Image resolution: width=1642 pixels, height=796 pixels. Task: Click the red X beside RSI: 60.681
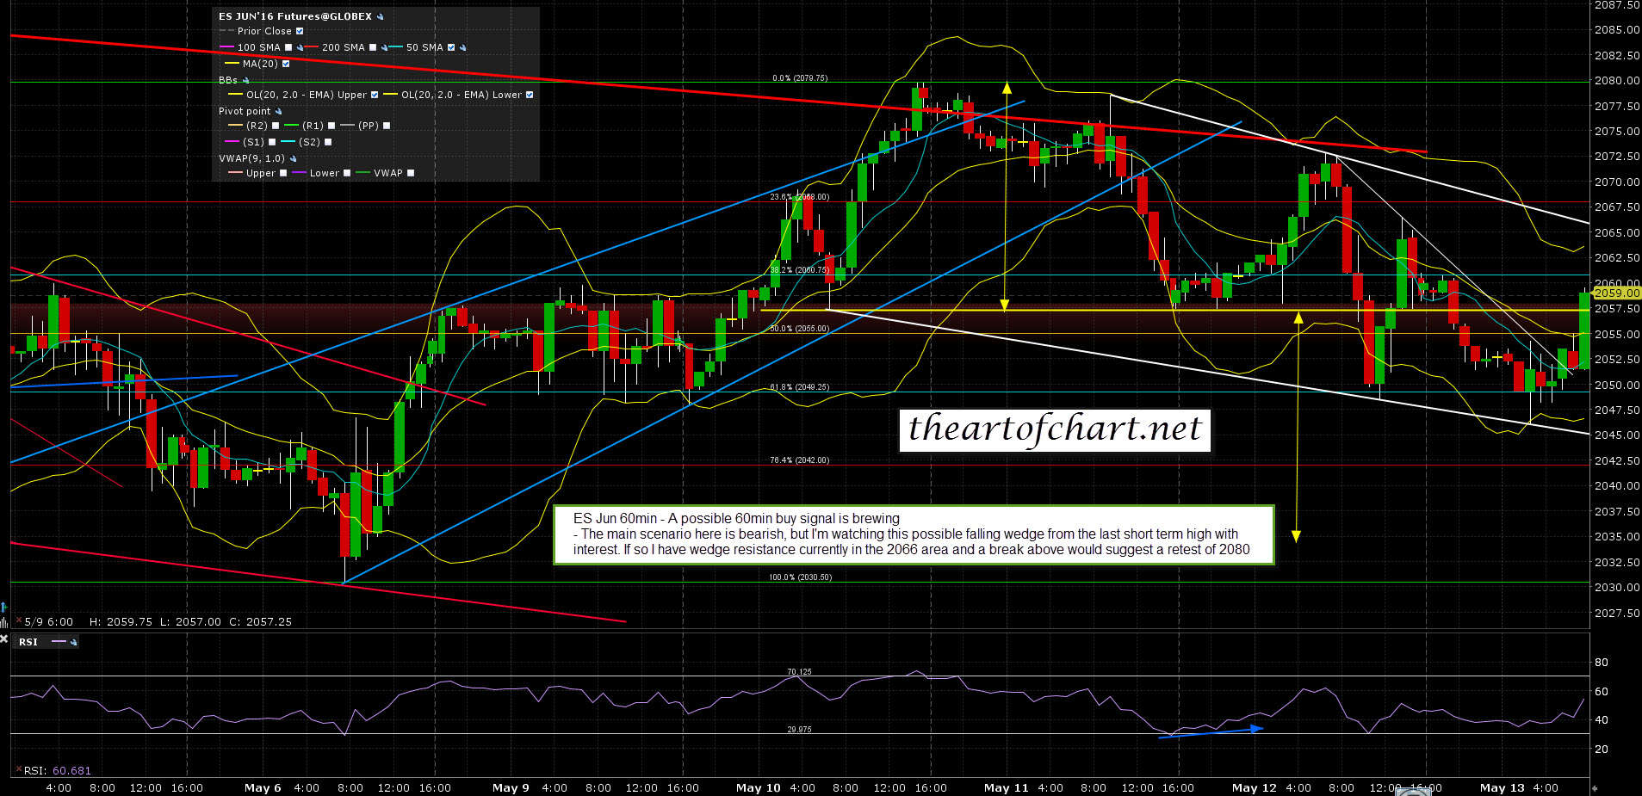click(18, 770)
